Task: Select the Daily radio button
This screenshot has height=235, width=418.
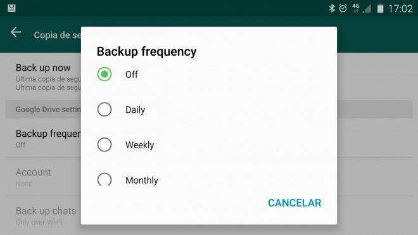Action: (104, 110)
